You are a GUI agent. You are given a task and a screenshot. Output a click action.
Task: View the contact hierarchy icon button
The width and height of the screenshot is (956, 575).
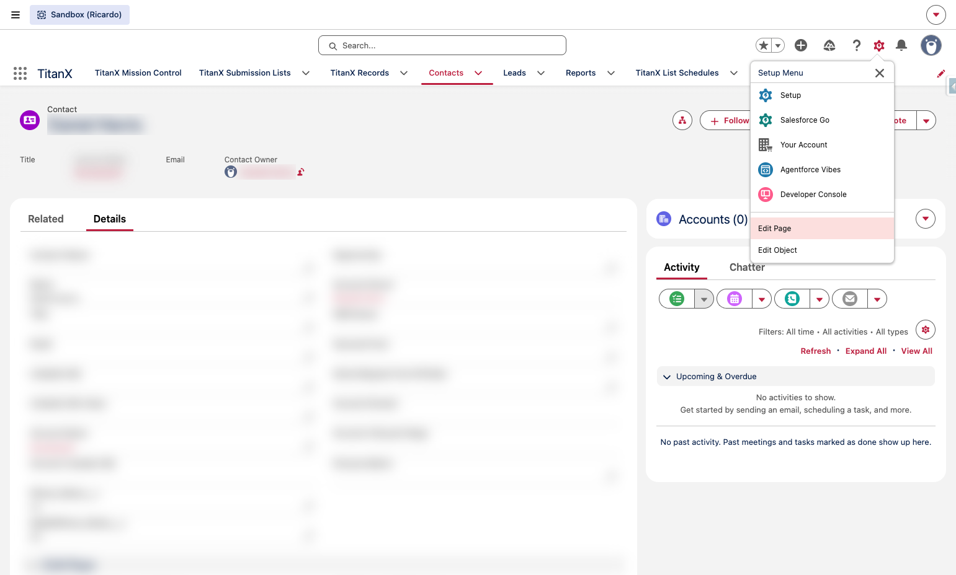[682, 120]
